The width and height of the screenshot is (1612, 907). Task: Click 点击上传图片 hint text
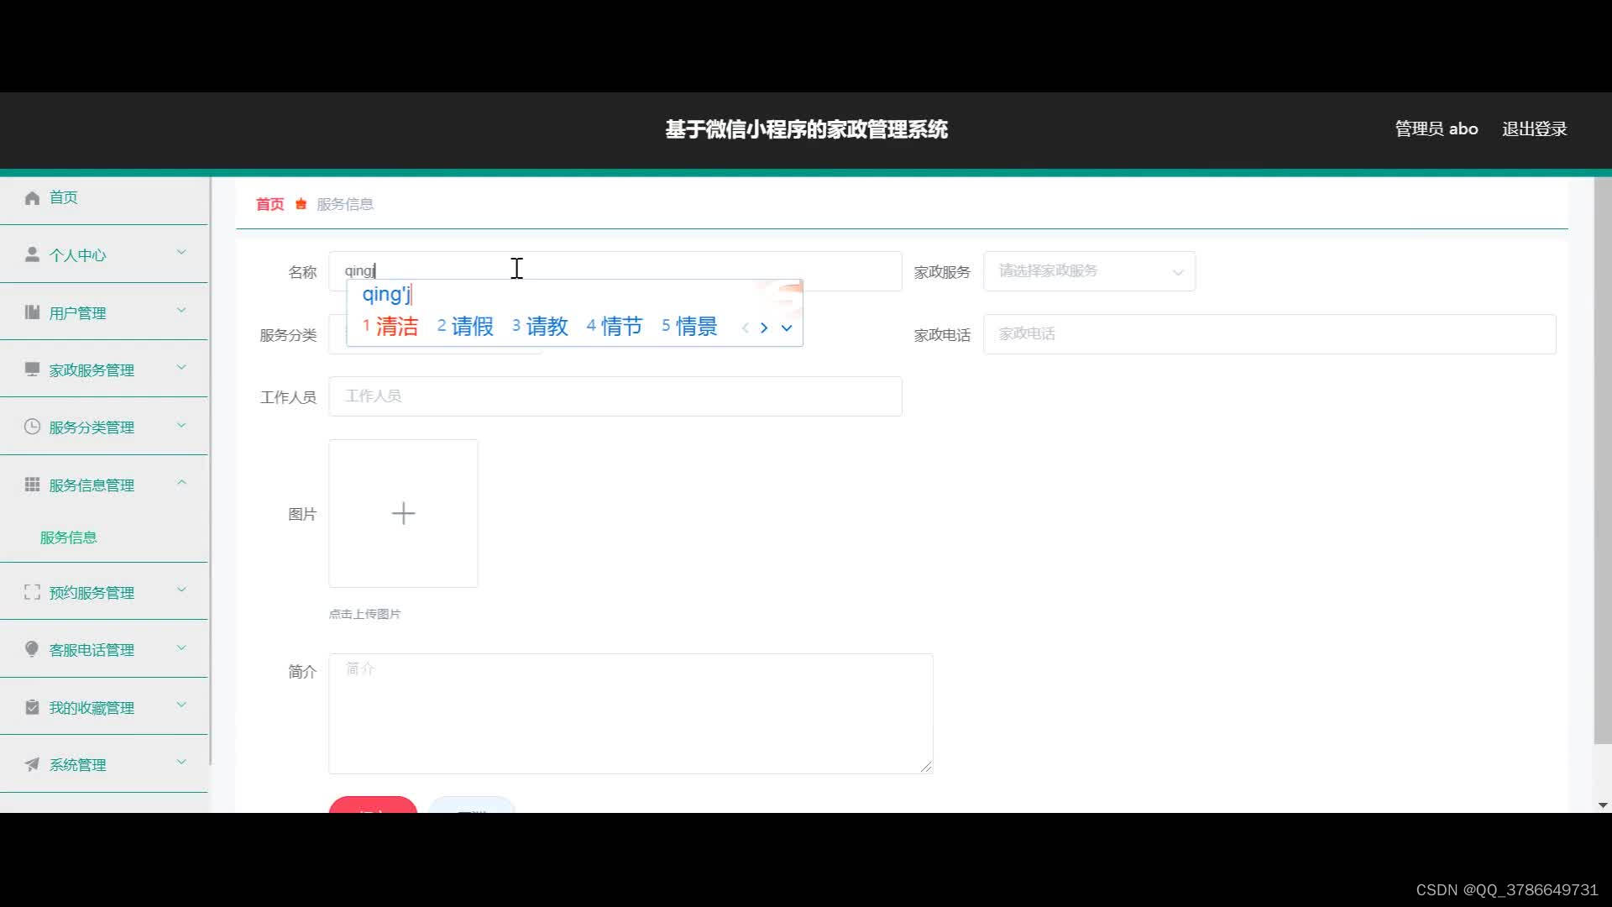tap(364, 614)
